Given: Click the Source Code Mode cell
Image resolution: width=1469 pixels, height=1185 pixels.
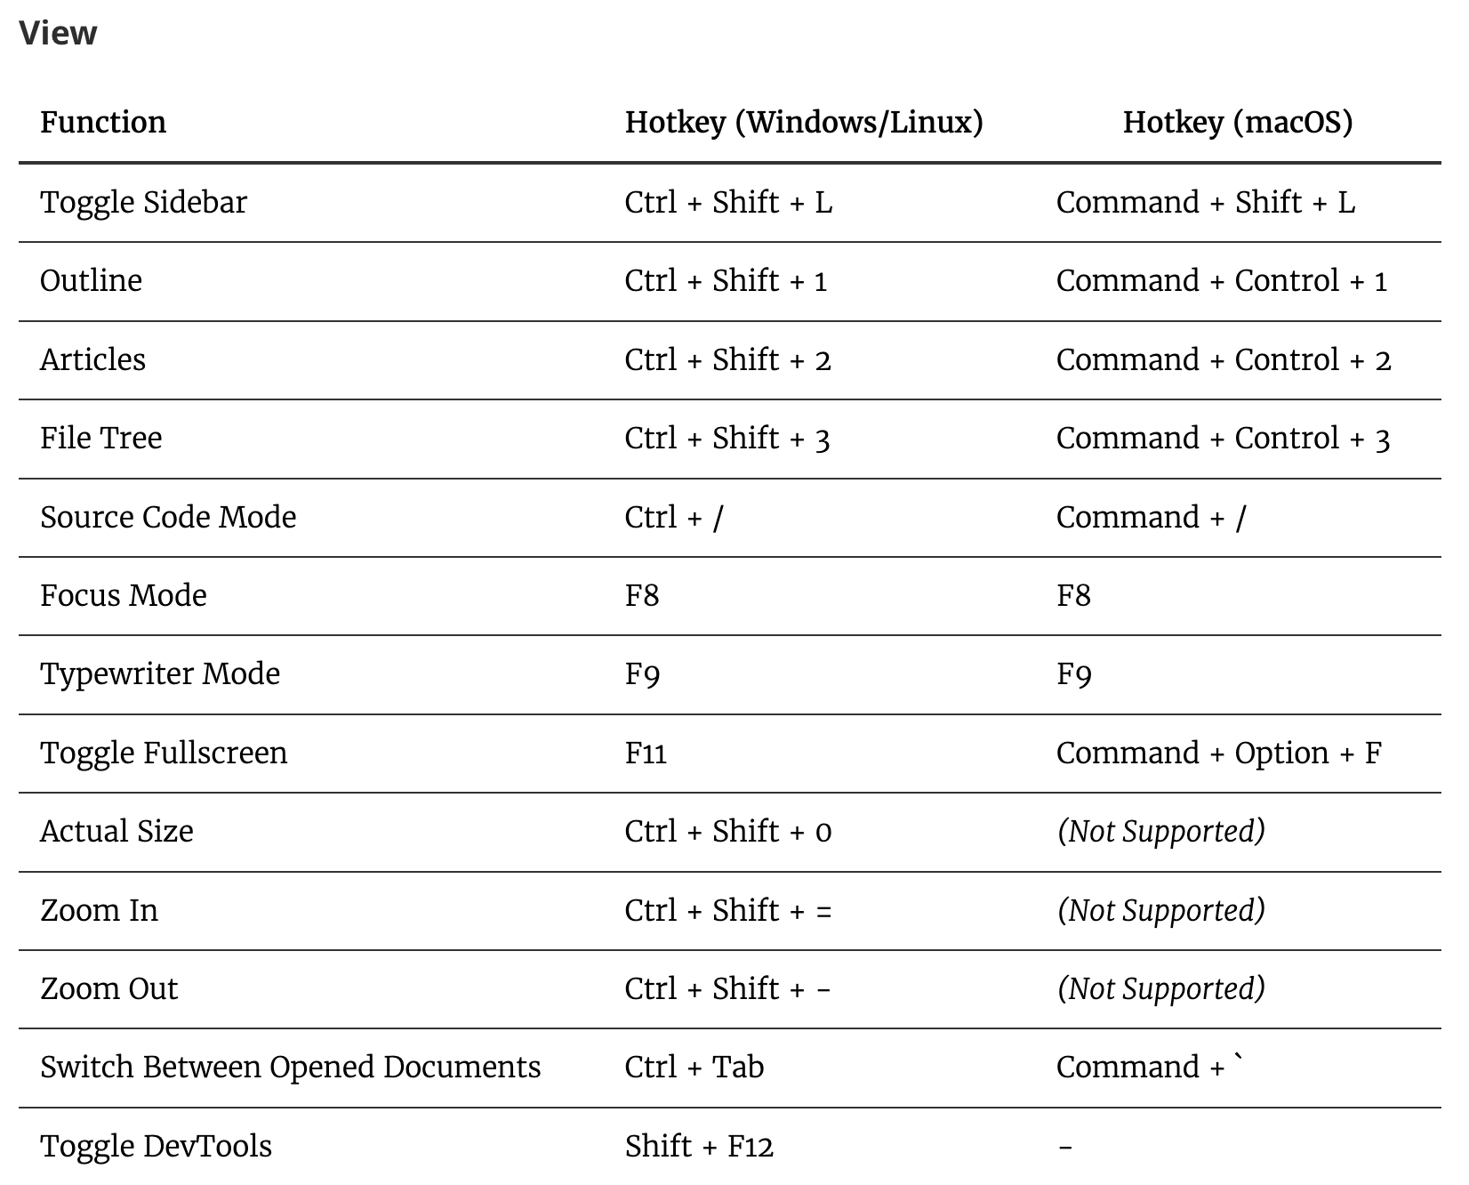Looking at the screenshot, I should [x=168, y=517].
